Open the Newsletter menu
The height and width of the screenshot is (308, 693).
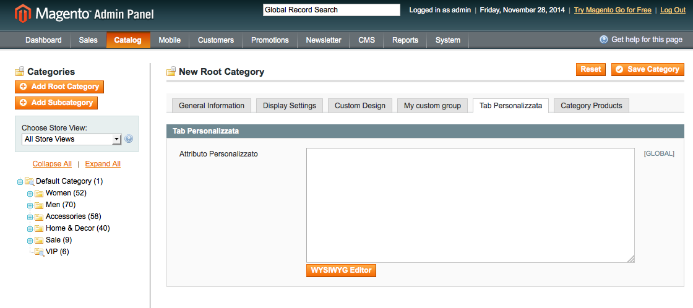[x=324, y=40]
